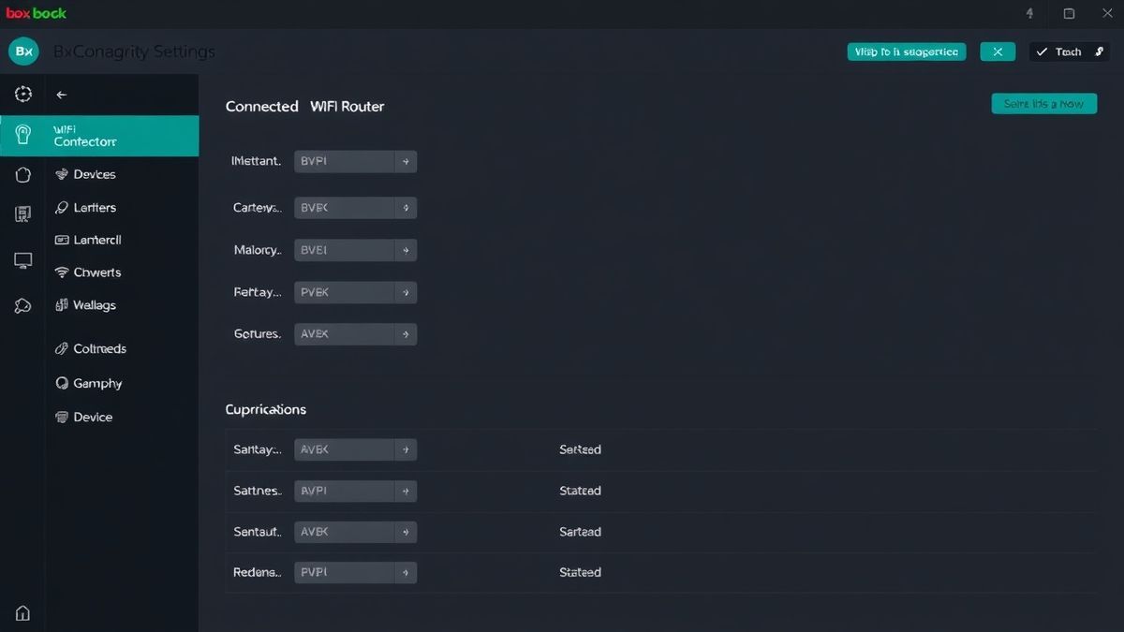
Task: Click the teal button right of the heading
Action: click(x=1043, y=104)
